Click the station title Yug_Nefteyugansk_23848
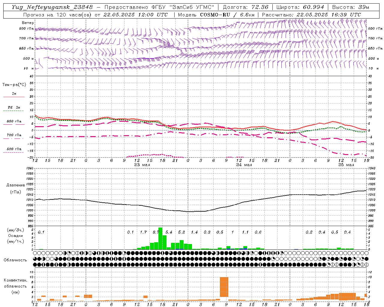The image size is (384, 307). point(52,7)
